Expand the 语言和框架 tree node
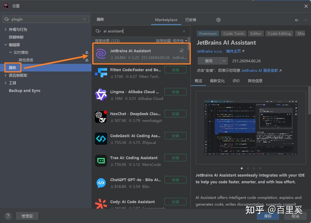The width and height of the screenshot is (311, 223). coord(5,75)
